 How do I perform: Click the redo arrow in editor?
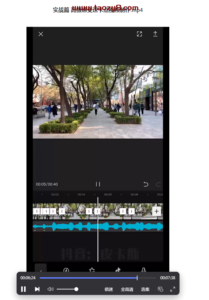click(158, 184)
